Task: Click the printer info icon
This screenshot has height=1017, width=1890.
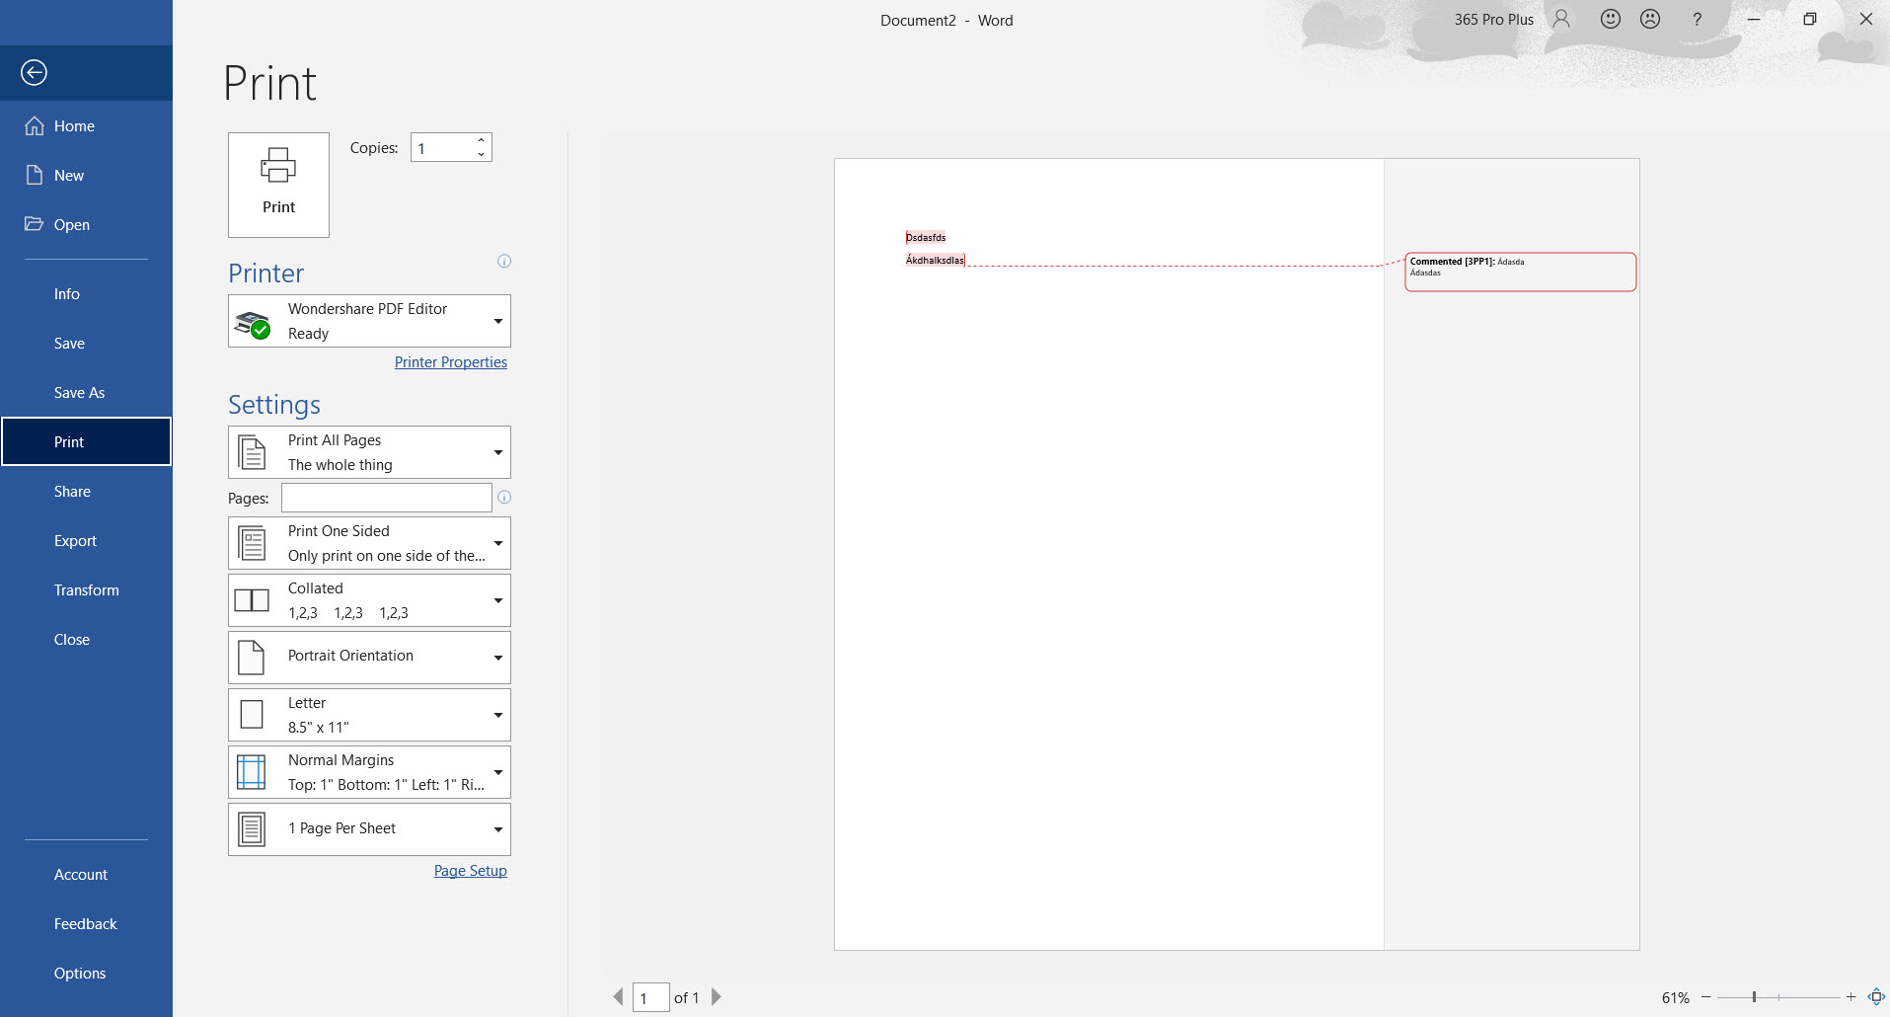Action: (504, 262)
